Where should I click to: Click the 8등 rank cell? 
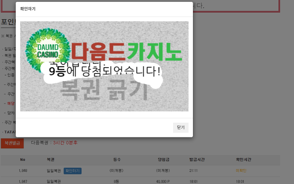116,181
